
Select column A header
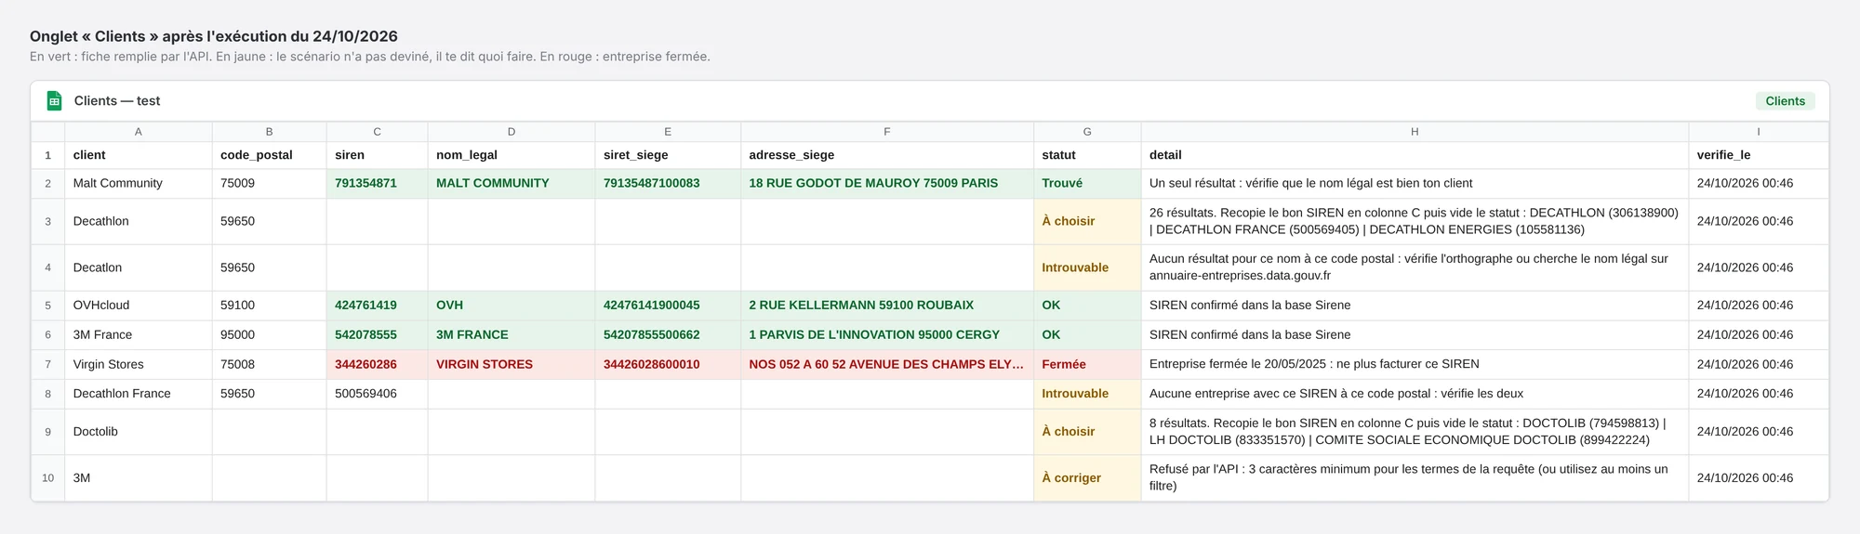coord(139,132)
